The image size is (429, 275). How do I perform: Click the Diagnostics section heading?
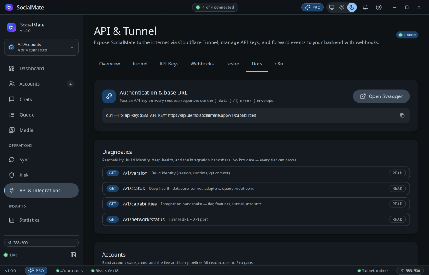point(117,152)
